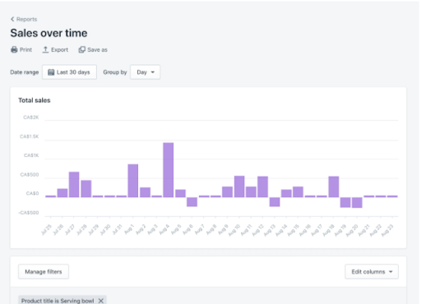
Task: Open the Group by Day dropdown
Action: tap(146, 72)
